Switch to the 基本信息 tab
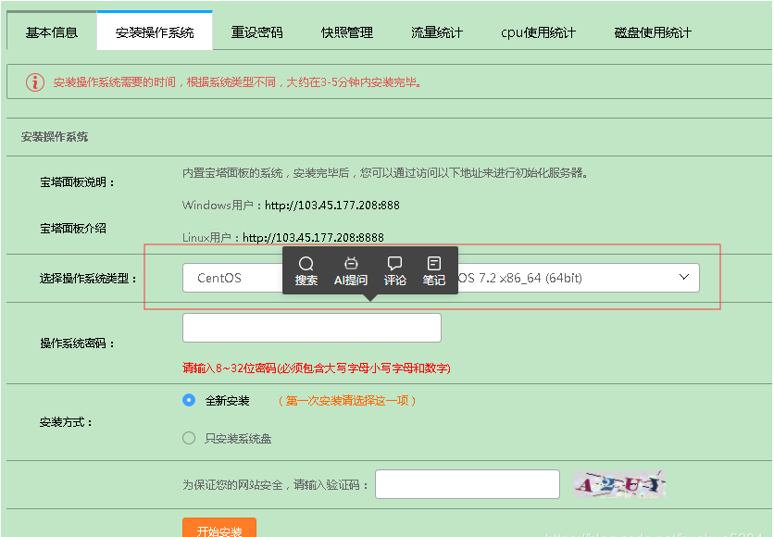The width and height of the screenshot is (774, 537). (52, 32)
